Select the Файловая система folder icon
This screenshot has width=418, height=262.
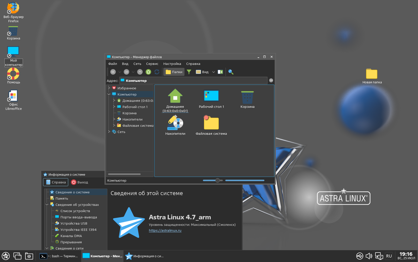(211, 122)
